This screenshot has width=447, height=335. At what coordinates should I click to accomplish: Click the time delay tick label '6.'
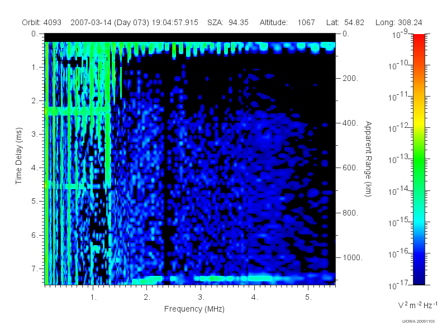pos(35,235)
